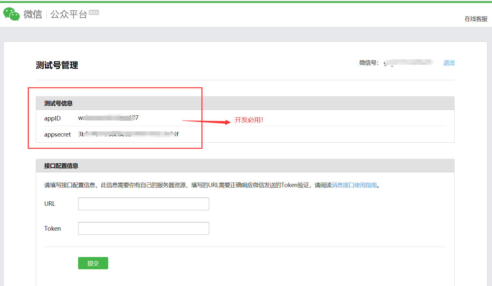This screenshot has height=286, width=492.
Task: Click 退出 to log out
Action: 449,63
